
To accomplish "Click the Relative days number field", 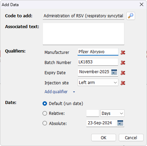I will pos(93,113).
